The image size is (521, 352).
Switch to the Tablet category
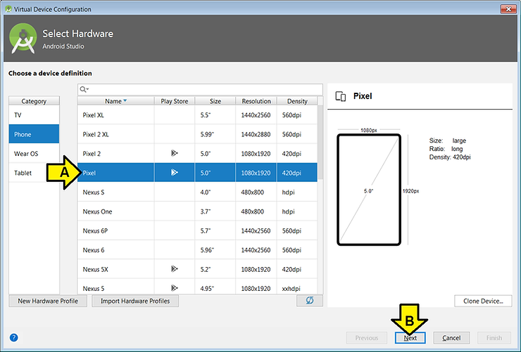(x=34, y=173)
